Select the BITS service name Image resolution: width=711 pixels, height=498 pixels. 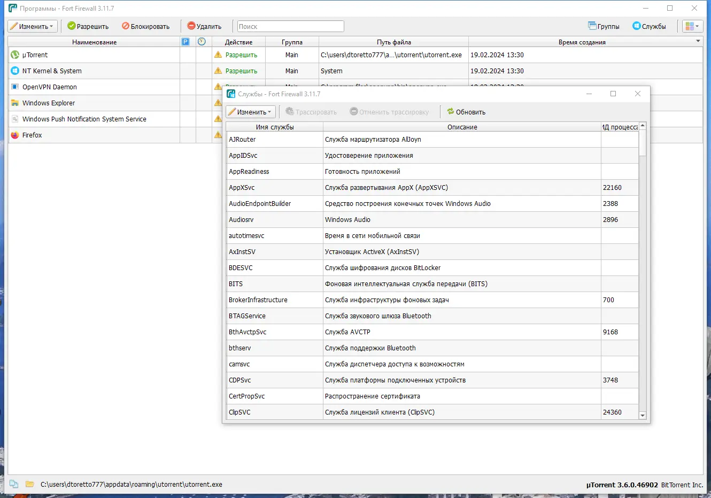[x=236, y=284]
